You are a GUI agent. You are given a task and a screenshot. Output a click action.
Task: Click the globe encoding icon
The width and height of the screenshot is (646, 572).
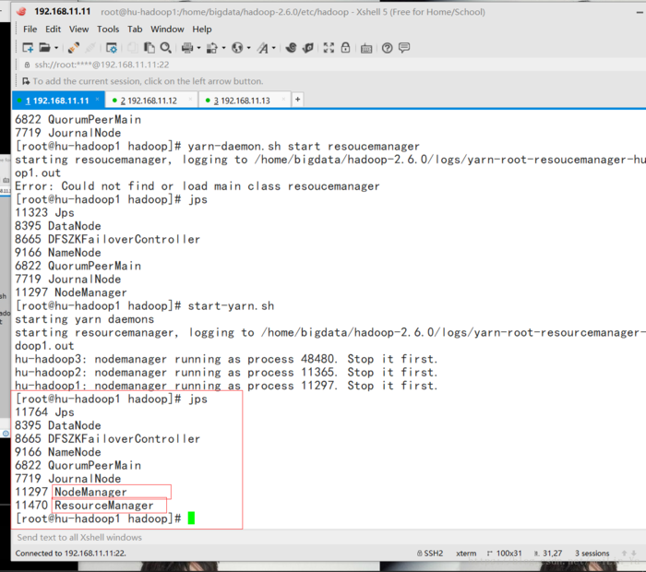pos(237,48)
